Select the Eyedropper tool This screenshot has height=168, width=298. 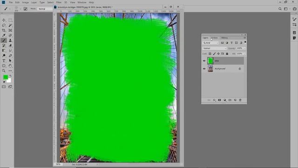[x=4, y=35]
